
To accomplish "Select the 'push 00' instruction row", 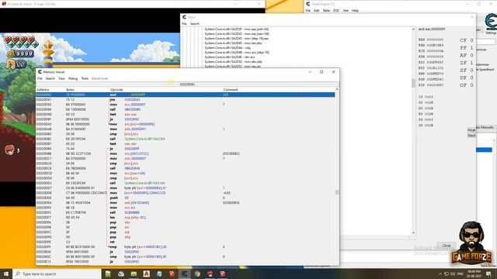I will pos(186,198).
